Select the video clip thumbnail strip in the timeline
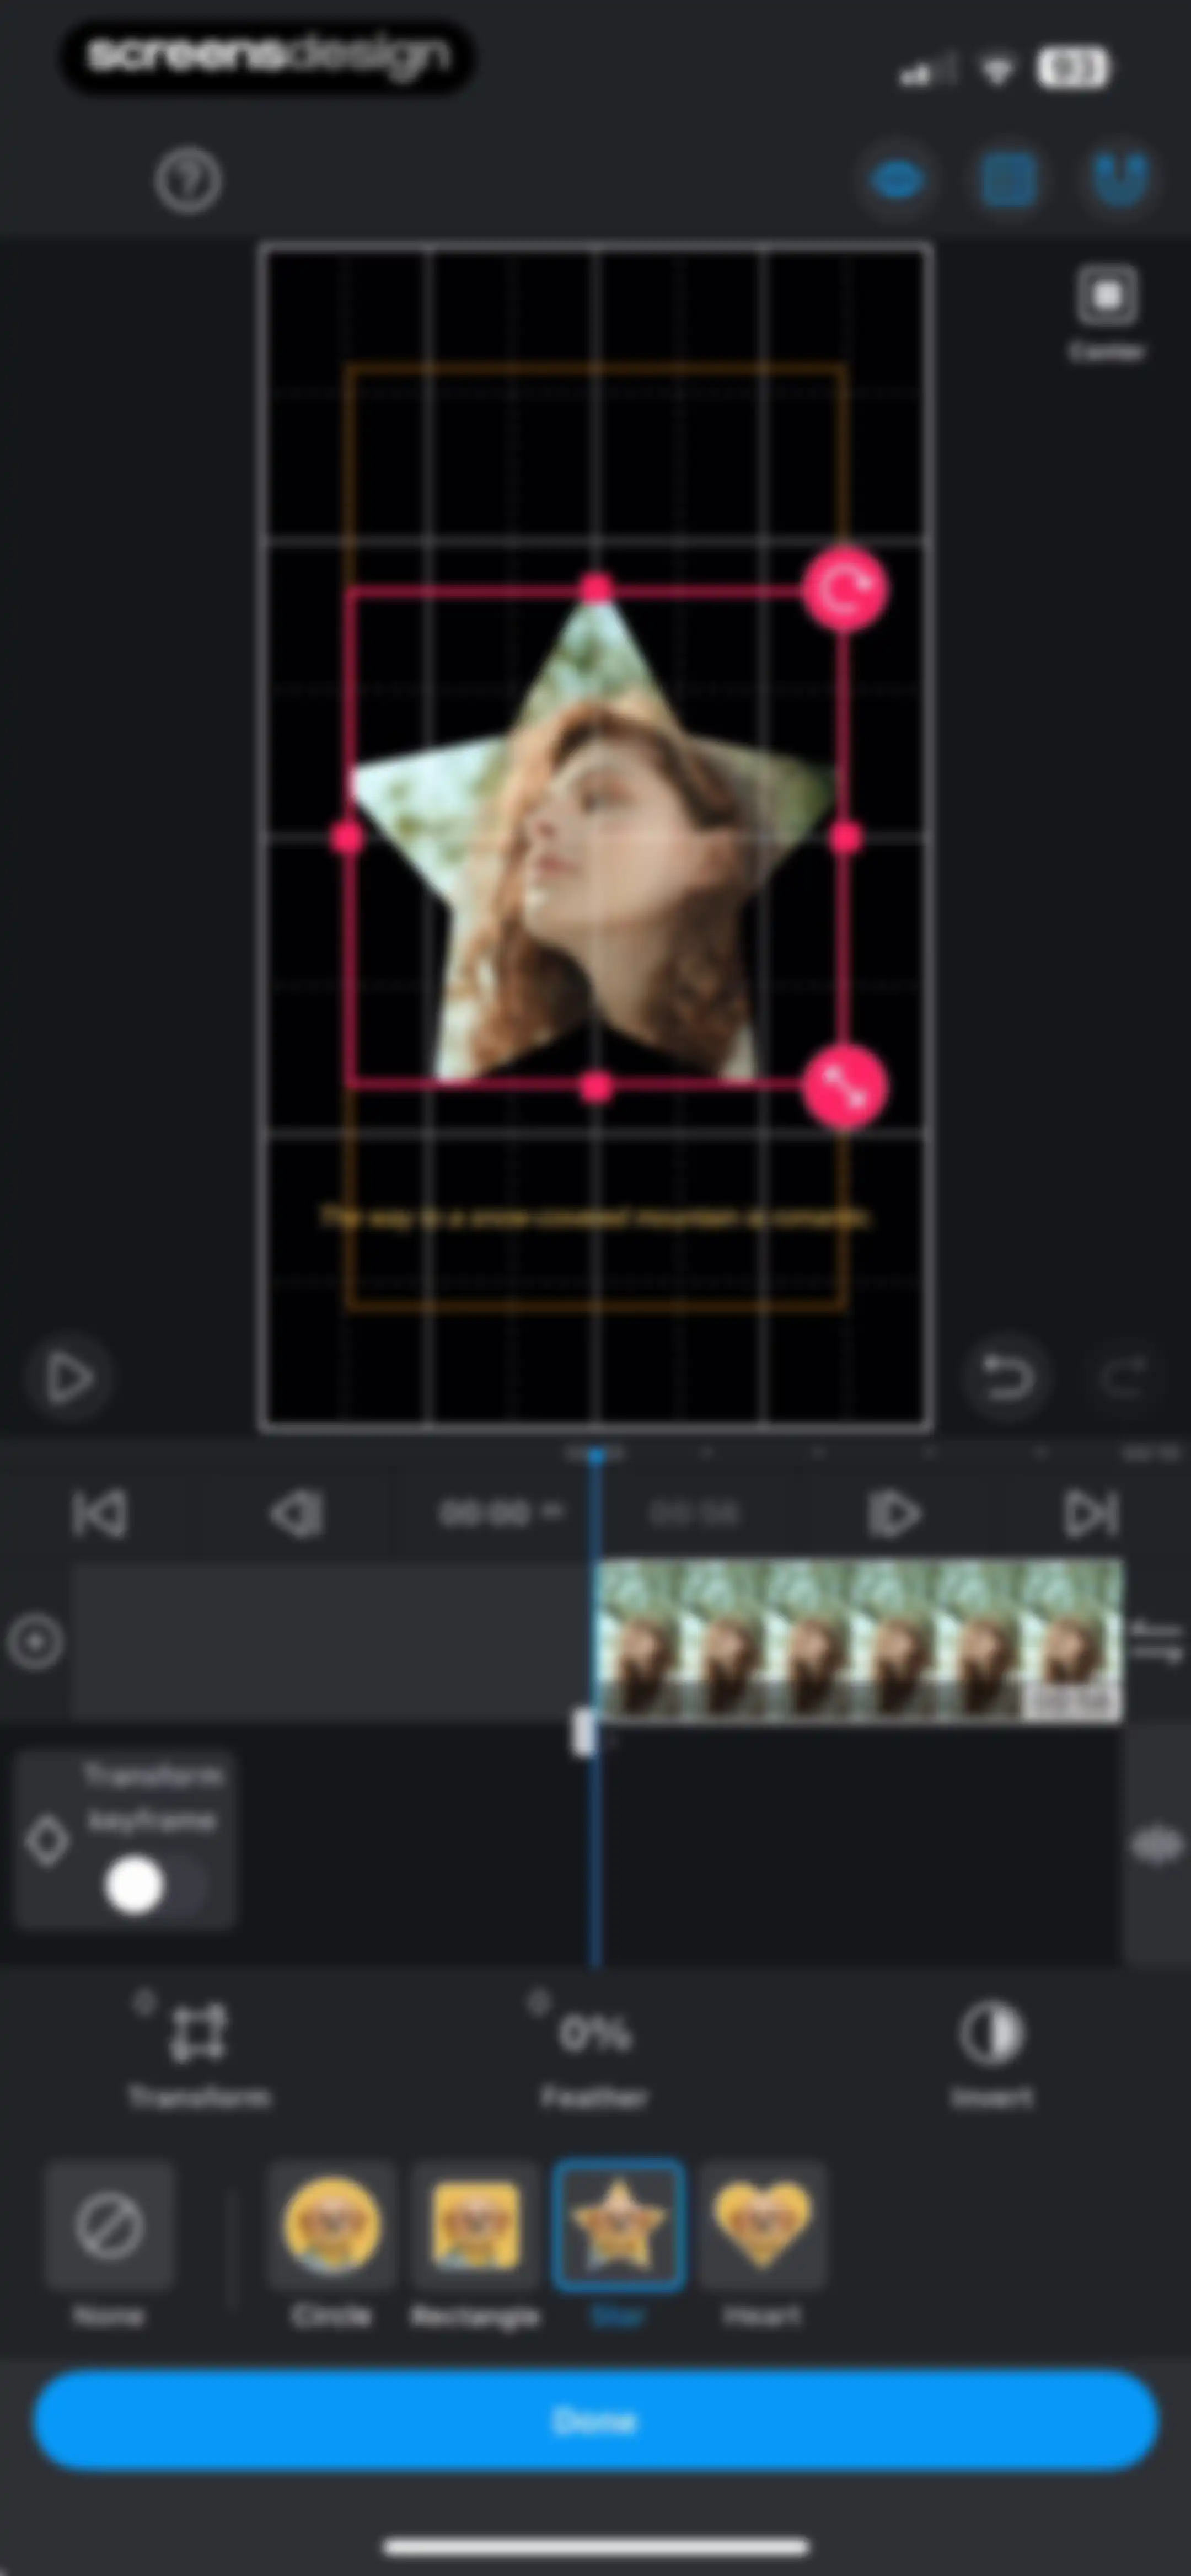This screenshot has width=1191, height=2576. [860, 1642]
